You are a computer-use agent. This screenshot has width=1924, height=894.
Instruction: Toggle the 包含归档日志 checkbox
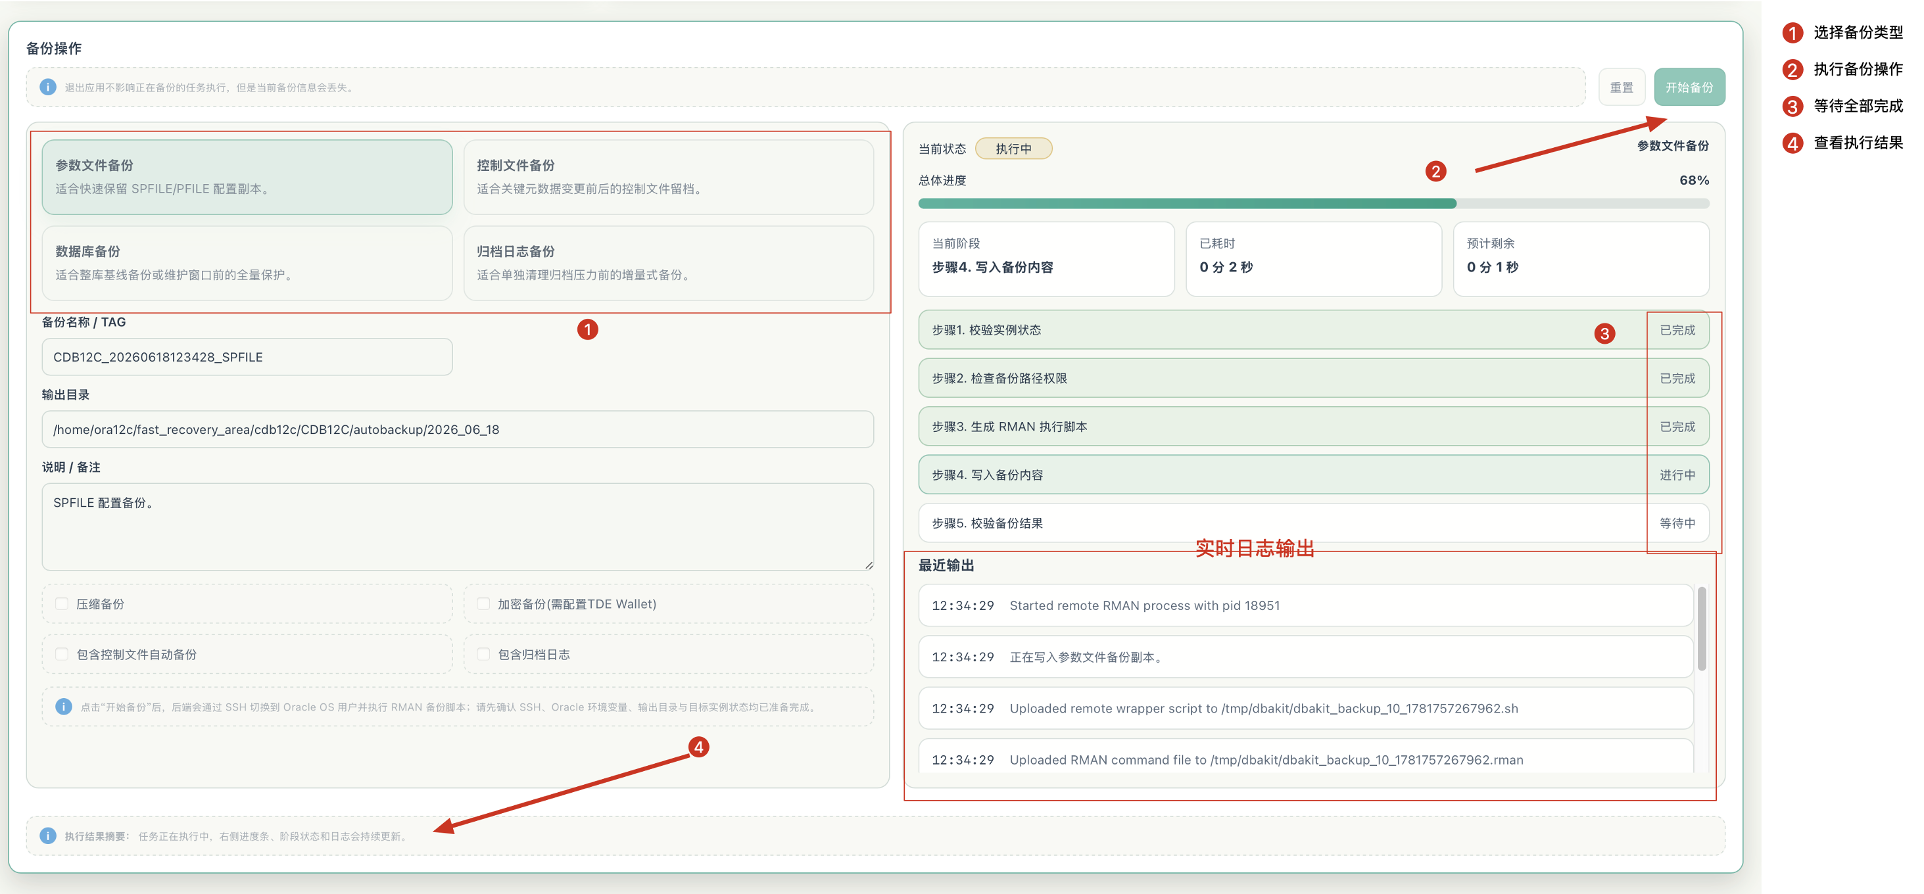[483, 654]
